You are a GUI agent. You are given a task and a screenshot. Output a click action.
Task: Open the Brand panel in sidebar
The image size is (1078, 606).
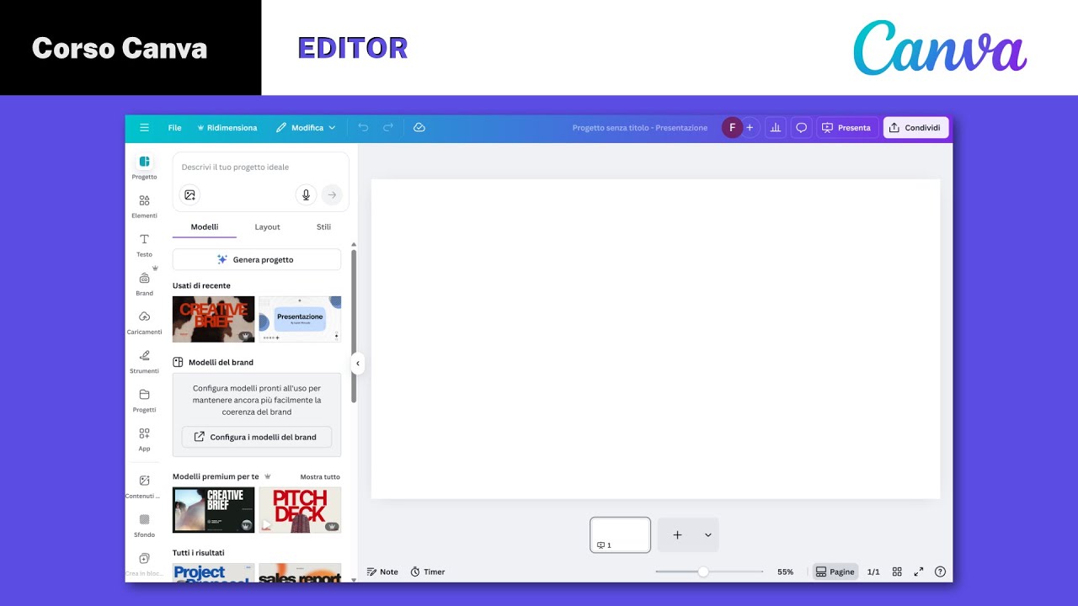pyautogui.click(x=144, y=283)
